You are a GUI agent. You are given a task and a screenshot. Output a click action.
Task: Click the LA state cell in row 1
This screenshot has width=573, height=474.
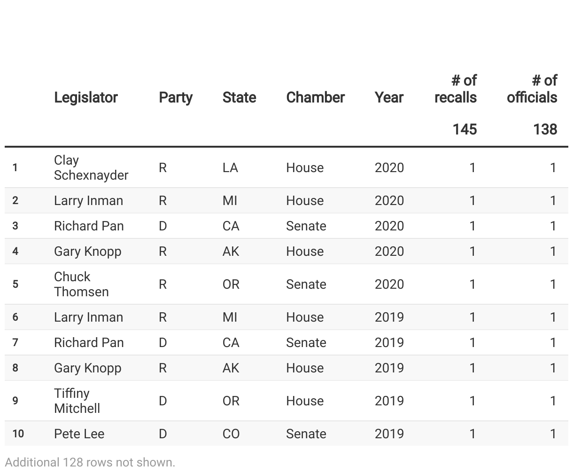click(230, 167)
